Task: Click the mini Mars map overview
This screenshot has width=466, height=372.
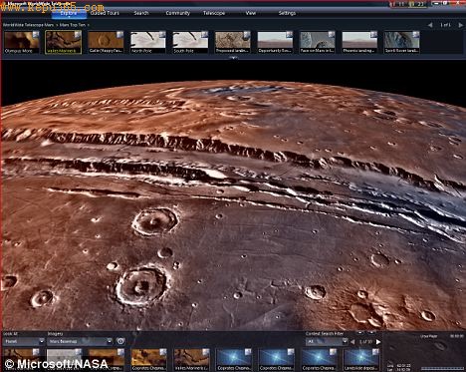Action: pos(424,352)
